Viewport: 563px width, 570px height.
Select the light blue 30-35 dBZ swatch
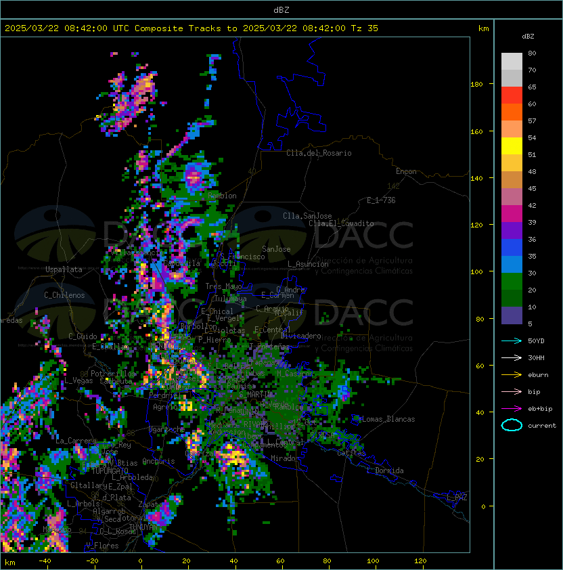(x=512, y=264)
